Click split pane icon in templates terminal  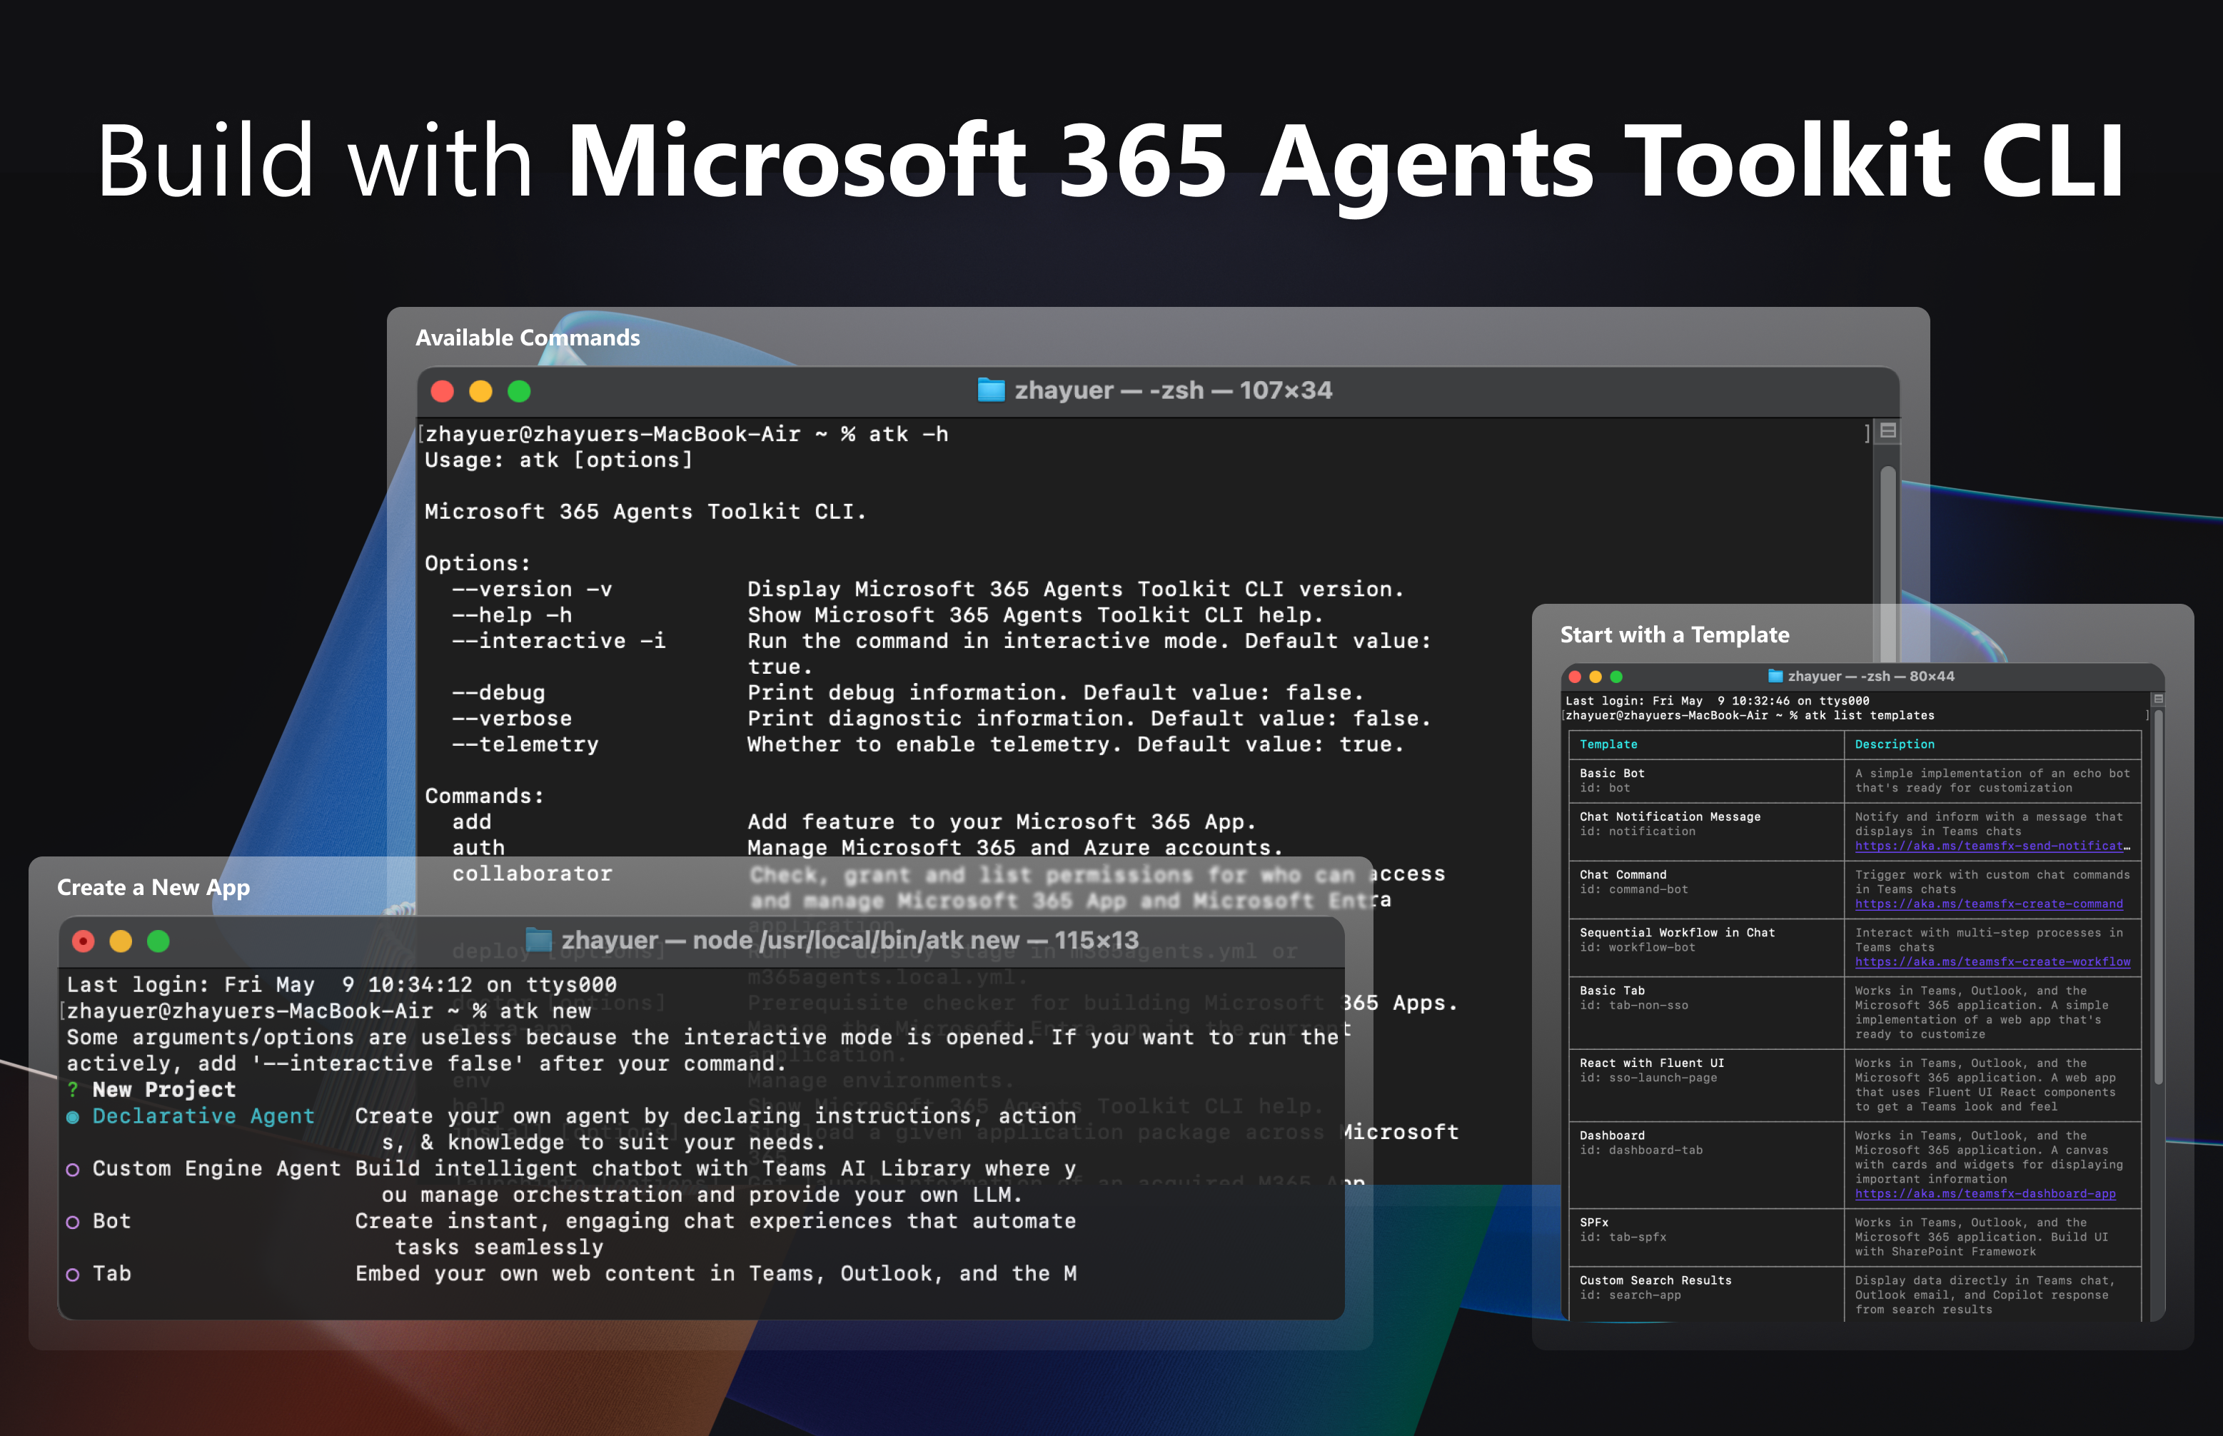tap(2158, 699)
